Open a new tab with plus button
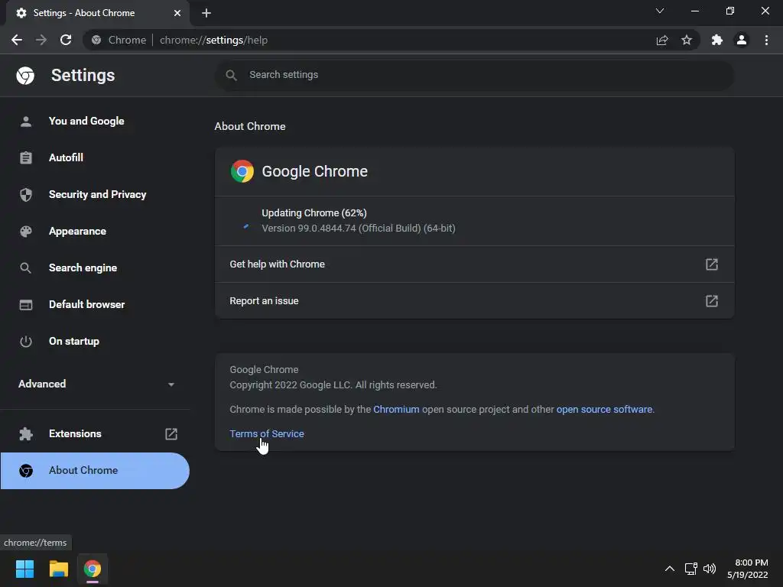783x587 pixels. click(206, 13)
